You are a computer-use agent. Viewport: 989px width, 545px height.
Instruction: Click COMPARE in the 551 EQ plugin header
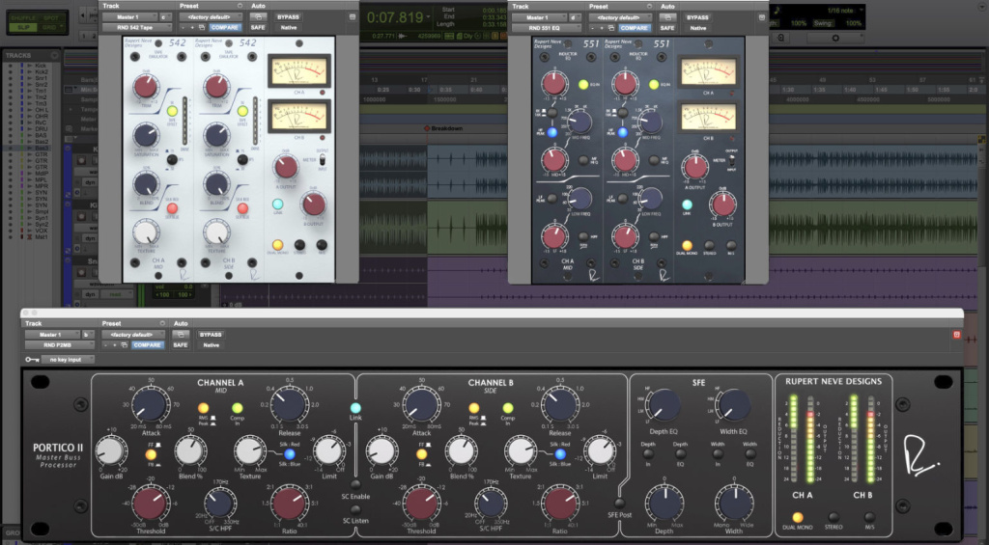(x=634, y=28)
